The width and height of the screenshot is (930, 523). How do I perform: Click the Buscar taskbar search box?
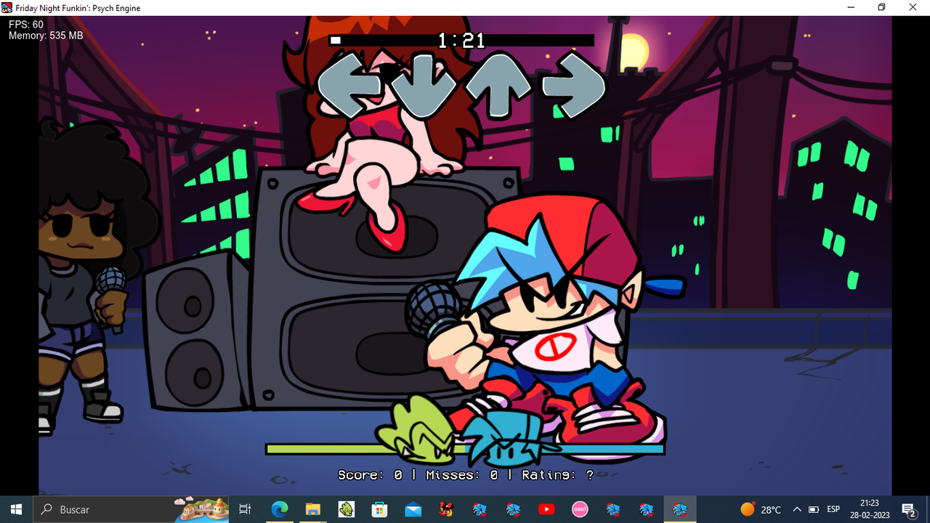[x=131, y=509]
